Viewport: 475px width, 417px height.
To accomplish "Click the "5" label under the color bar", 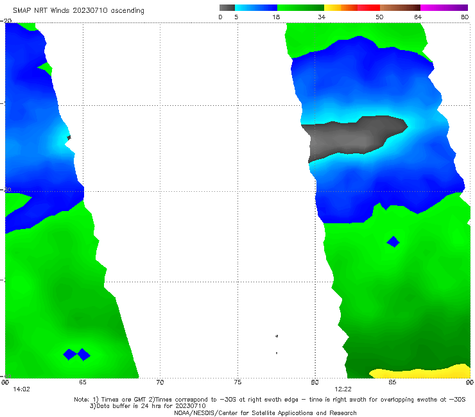I will 236,17.
